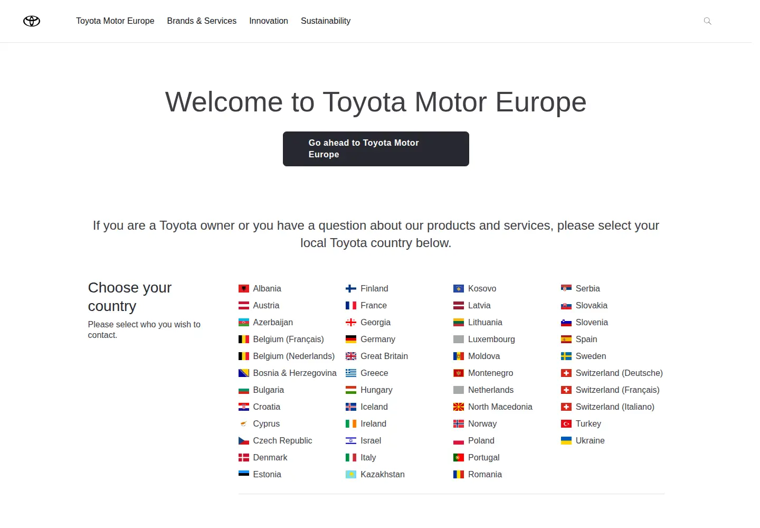Open the Sustainability menu
The width and height of the screenshot is (760, 528).
[x=326, y=21]
